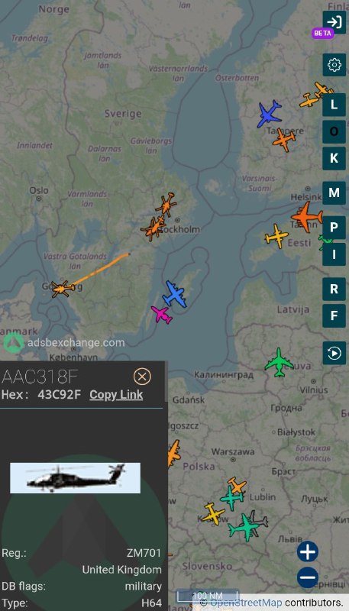Image resolution: width=349 pixels, height=611 pixels.
Task: Open the login arrow icon
Action: point(334,22)
